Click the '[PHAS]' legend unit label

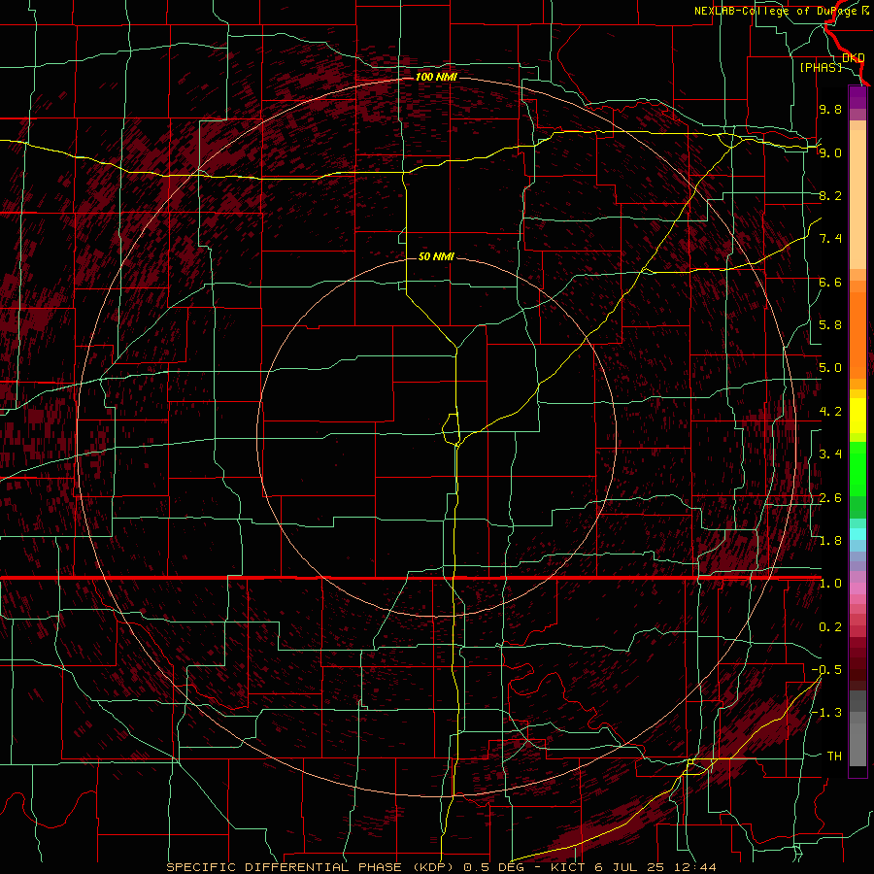(x=821, y=67)
